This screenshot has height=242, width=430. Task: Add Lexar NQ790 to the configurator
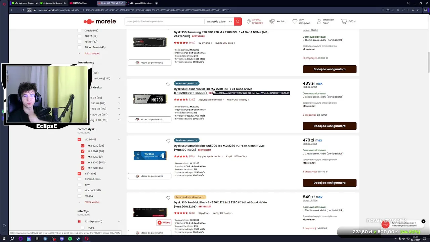click(330, 126)
